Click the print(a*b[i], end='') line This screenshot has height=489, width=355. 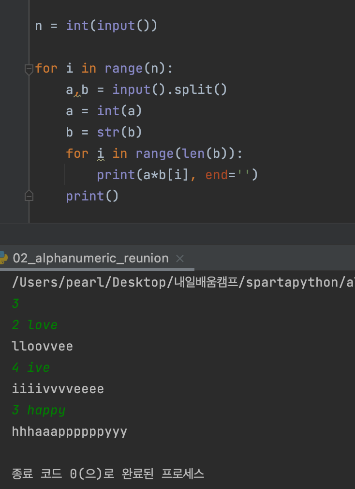tap(177, 175)
